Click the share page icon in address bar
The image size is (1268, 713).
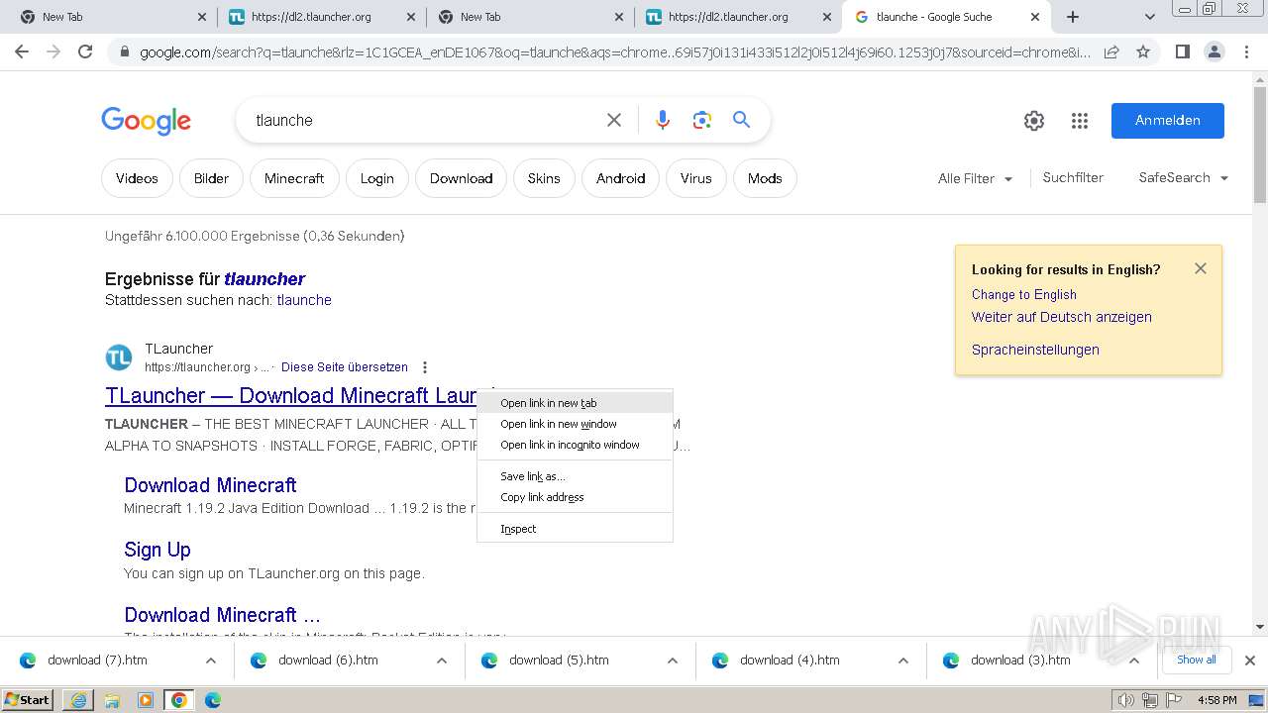(x=1111, y=51)
